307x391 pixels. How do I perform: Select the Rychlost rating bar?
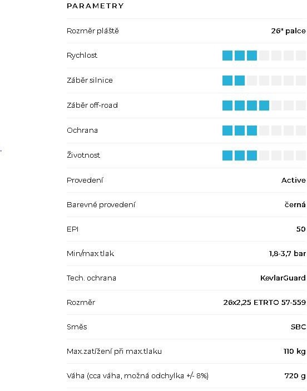[x=264, y=56]
